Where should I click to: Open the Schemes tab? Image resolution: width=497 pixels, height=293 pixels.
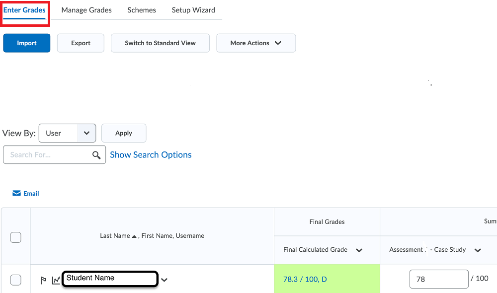(142, 10)
